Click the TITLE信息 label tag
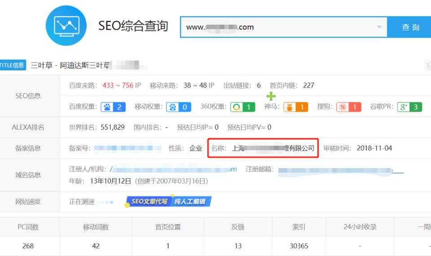Image resolution: width=431 pixels, height=256 pixels. [x=13, y=65]
